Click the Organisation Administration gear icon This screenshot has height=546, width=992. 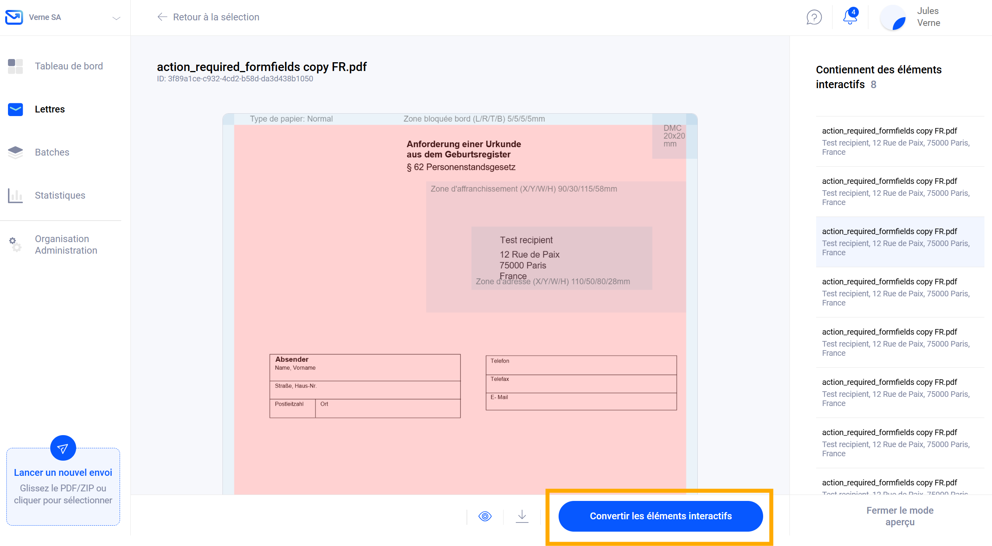click(x=16, y=244)
